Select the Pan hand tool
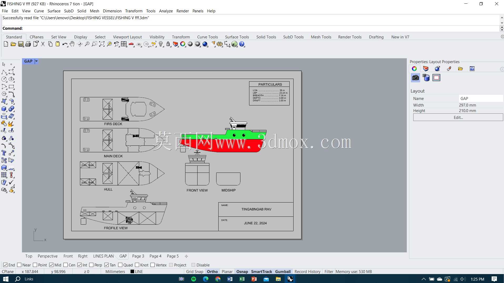This screenshot has width=504, height=283. (72, 44)
